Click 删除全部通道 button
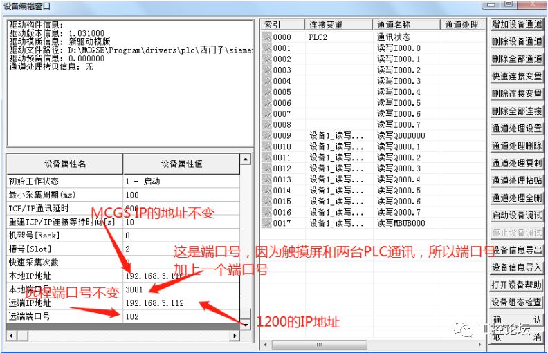This screenshot has width=548, height=353. click(x=517, y=59)
